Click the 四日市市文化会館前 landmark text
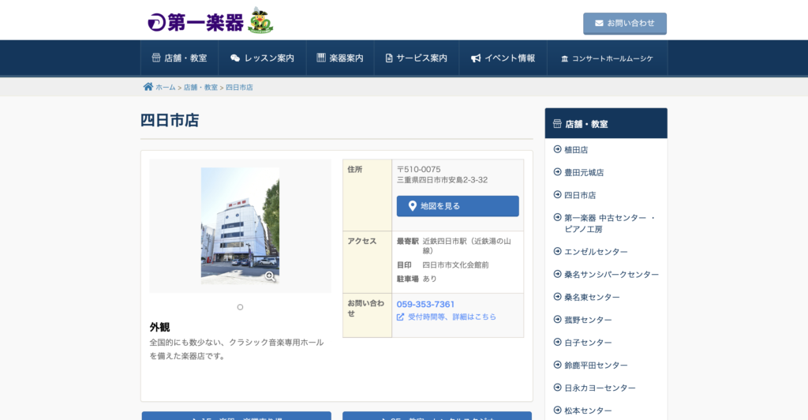The width and height of the screenshot is (808, 420). (455, 265)
